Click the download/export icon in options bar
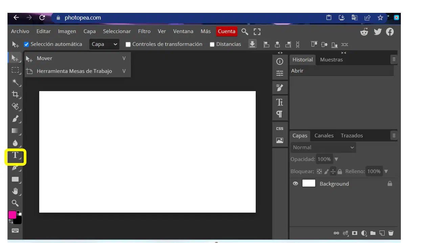 tap(252, 44)
